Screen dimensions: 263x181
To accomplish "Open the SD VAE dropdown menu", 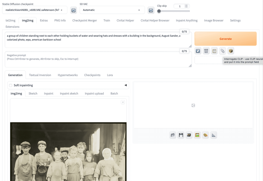I will coord(112,10).
